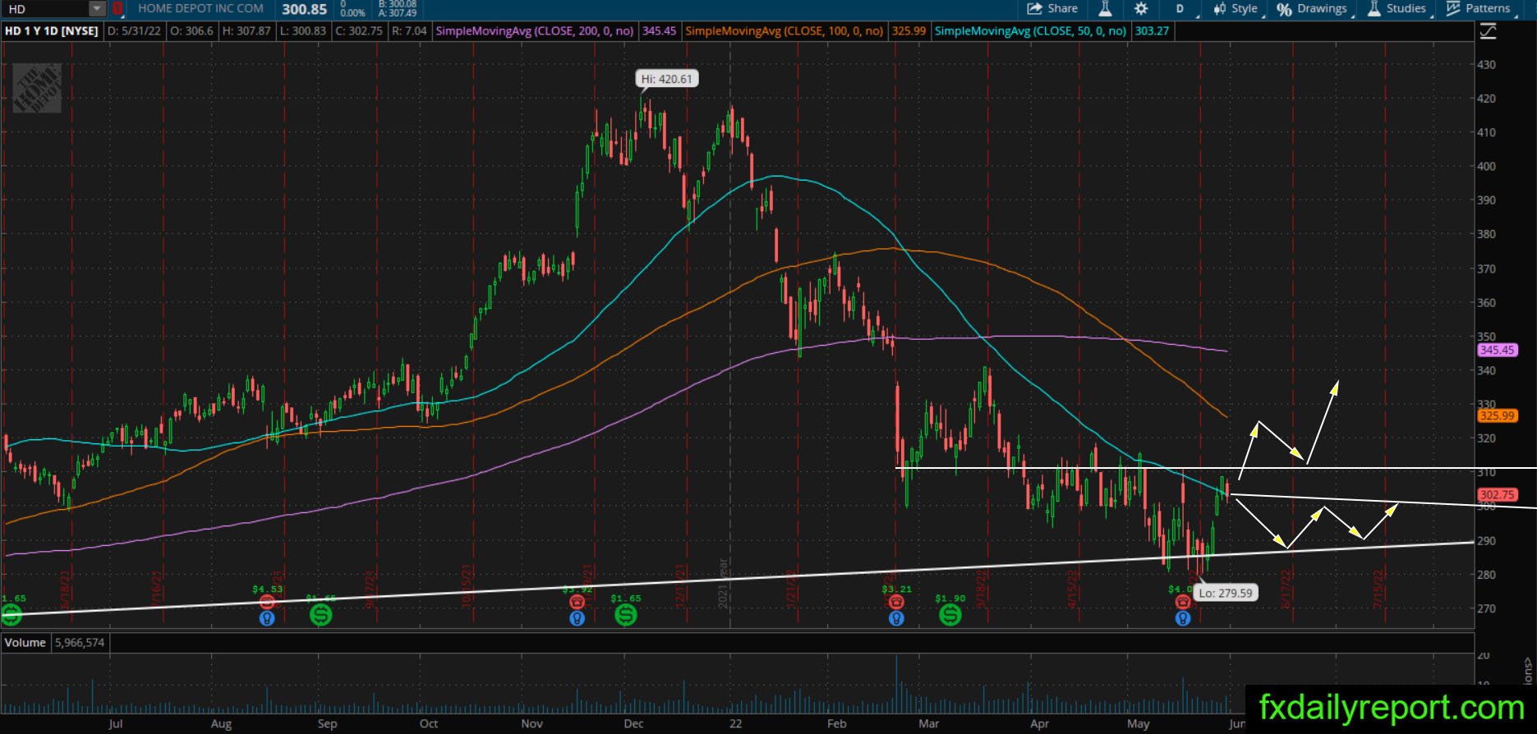Click the red symbol link clipboard icon
This screenshot has height=734, width=1537.
pos(117,9)
